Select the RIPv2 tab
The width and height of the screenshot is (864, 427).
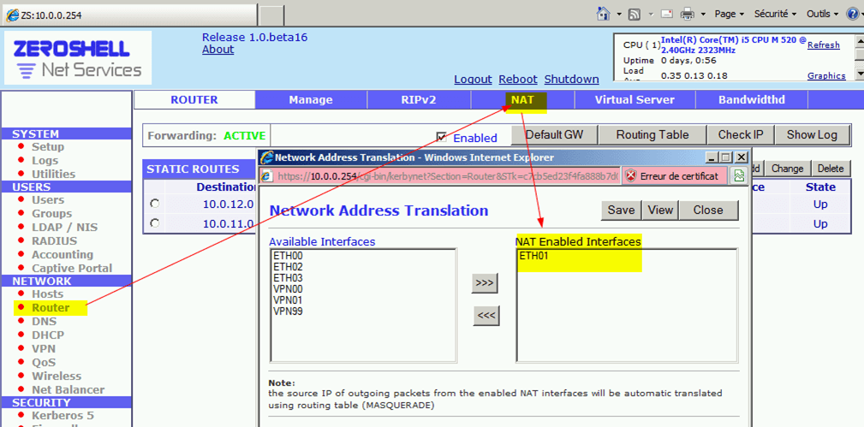coord(419,100)
